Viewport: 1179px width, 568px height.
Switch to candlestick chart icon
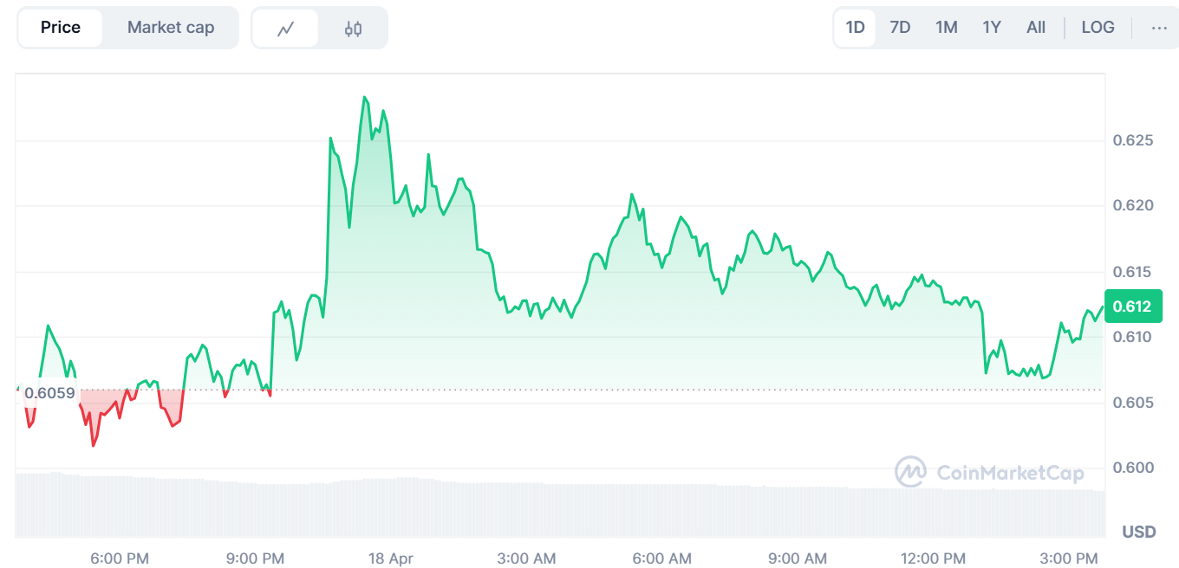[353, 29]
